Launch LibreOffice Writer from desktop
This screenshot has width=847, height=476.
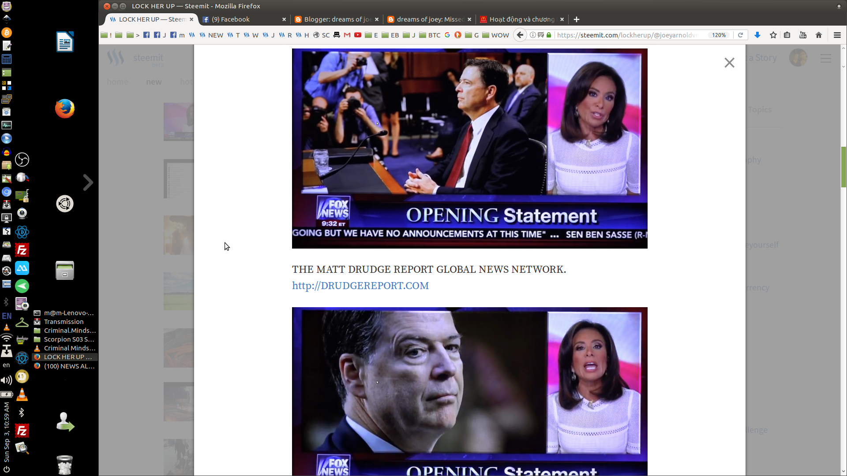click(65, 42)
